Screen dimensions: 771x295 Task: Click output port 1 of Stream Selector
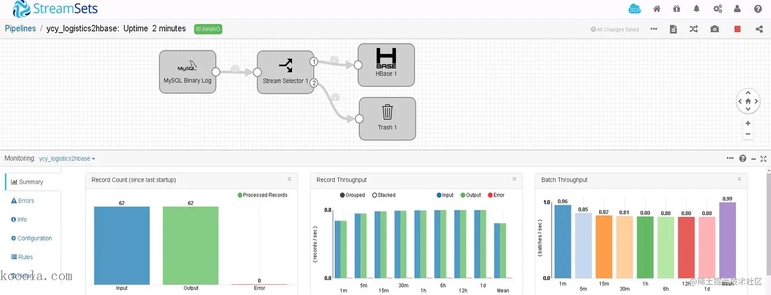(x=314, y=62)
